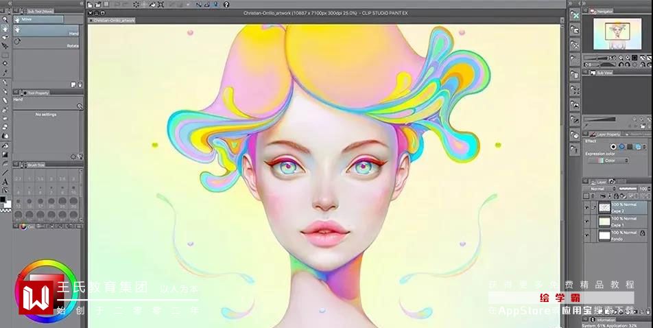This screenshot has width=653, height=328.
Task: Select Hand sub tool
Action: [47, 30]
